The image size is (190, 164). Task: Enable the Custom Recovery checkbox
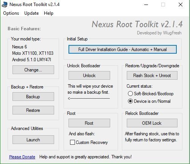pos(72,142)
